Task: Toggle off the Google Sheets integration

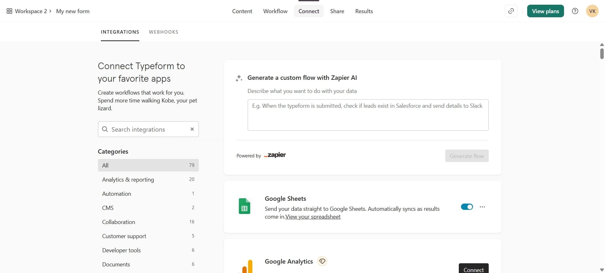Action: point(467,207)
